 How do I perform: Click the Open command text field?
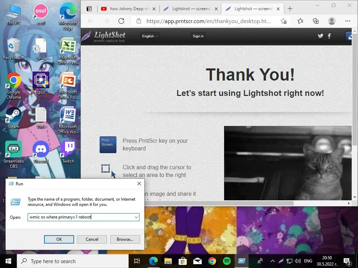tap(81, 217)
